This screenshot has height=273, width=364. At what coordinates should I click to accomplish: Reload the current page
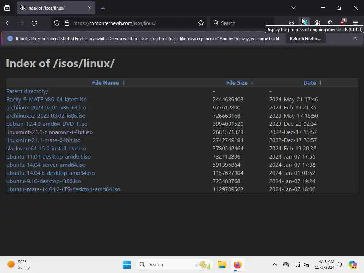tap(34, 23)
